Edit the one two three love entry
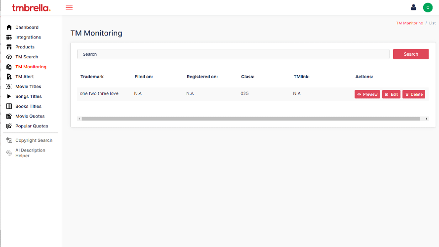Screen dimensions: 439x247 [x=391, y=94]
